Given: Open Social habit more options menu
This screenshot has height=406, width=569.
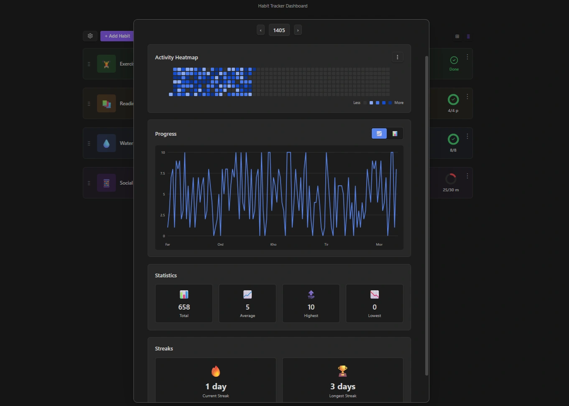Looking at the screenshot, I should point(467,176).
